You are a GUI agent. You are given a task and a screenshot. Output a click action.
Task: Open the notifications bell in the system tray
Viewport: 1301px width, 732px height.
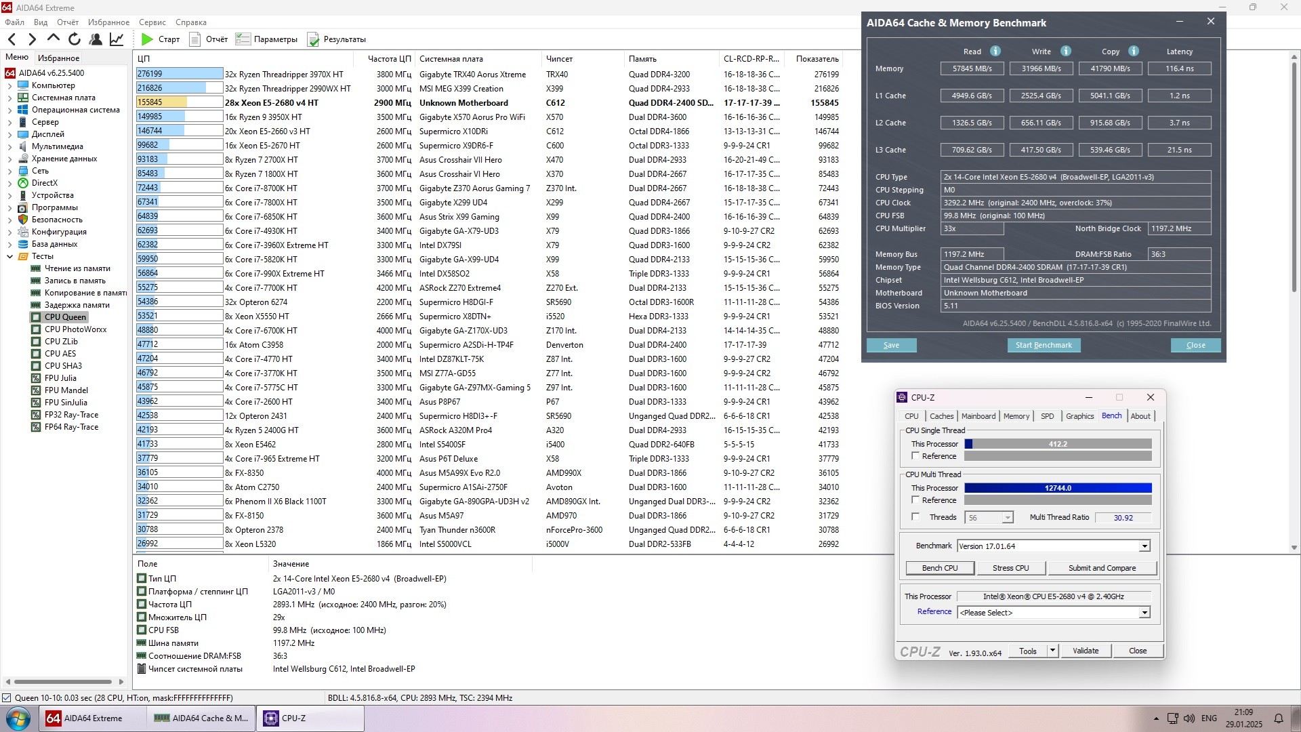[x=1278, y=718]
